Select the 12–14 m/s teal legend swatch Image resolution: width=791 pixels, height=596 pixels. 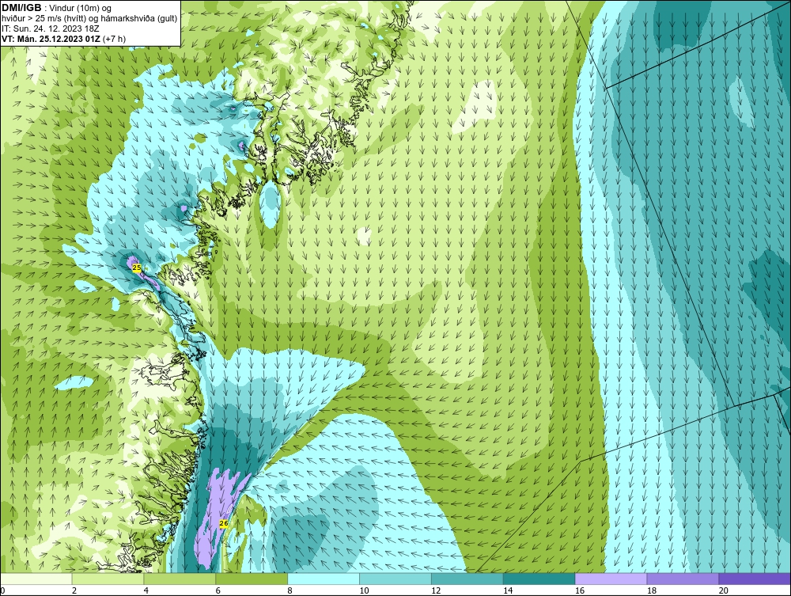(467, 579)
